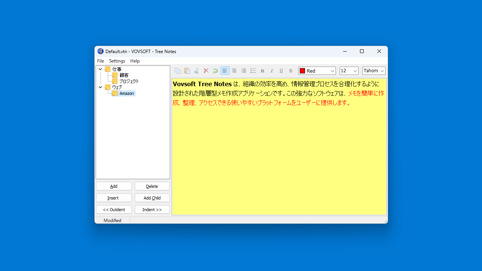Image resolution: width=482 pixels, height=271 pixels.
Task: Toggle italic formatting
Action: (272, 71)
